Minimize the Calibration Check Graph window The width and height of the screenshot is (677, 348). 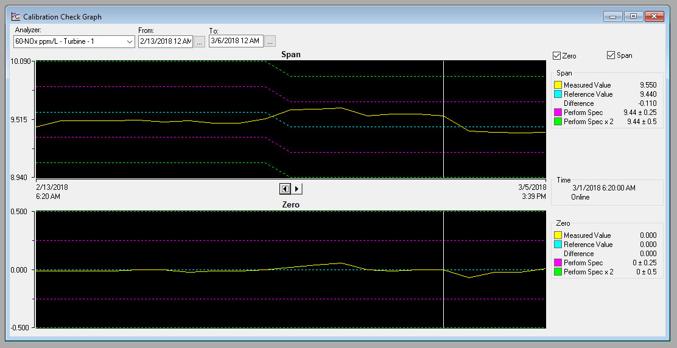click(613, 16)
